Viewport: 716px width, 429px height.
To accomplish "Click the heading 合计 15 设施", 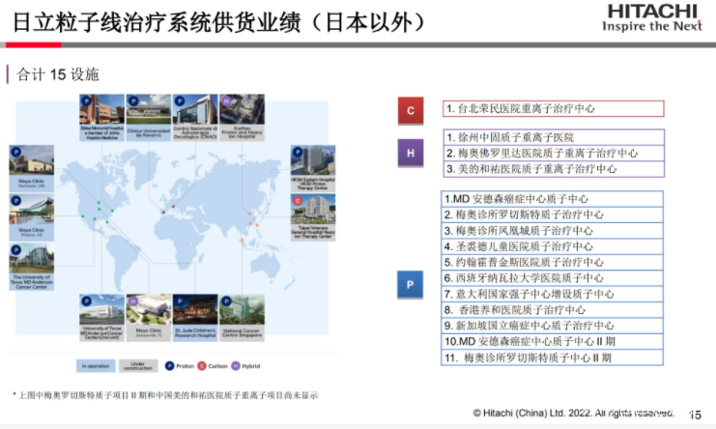I will coord(58,74).
